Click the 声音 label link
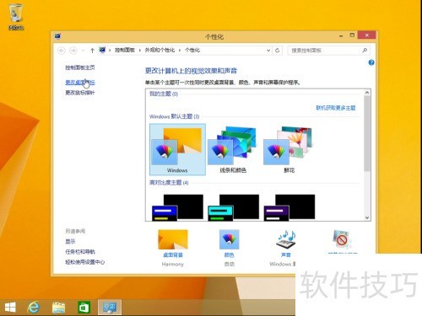Screen dimensions: 422x316 click(286, 255)
